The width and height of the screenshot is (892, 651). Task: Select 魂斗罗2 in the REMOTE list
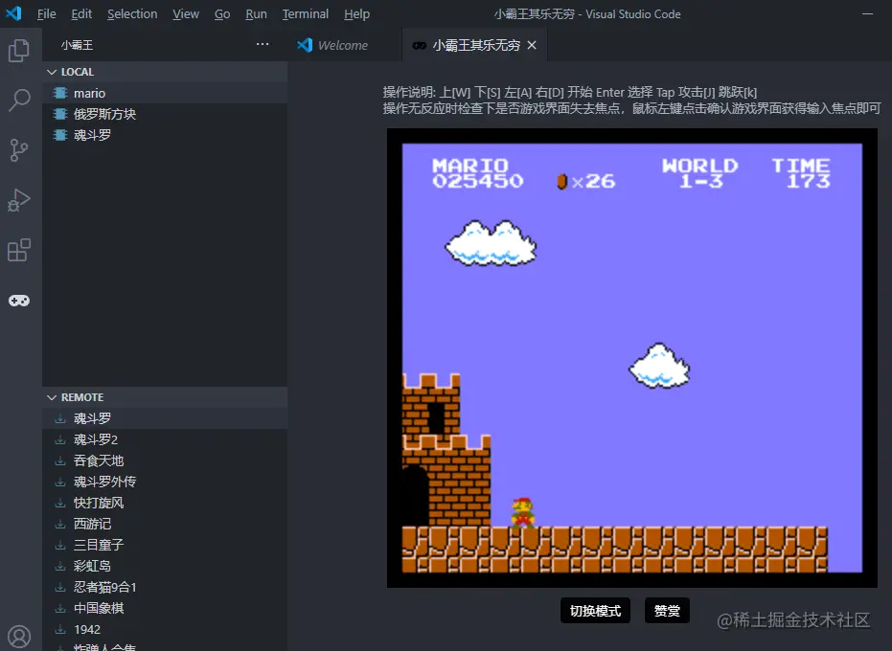click(165, 439)
